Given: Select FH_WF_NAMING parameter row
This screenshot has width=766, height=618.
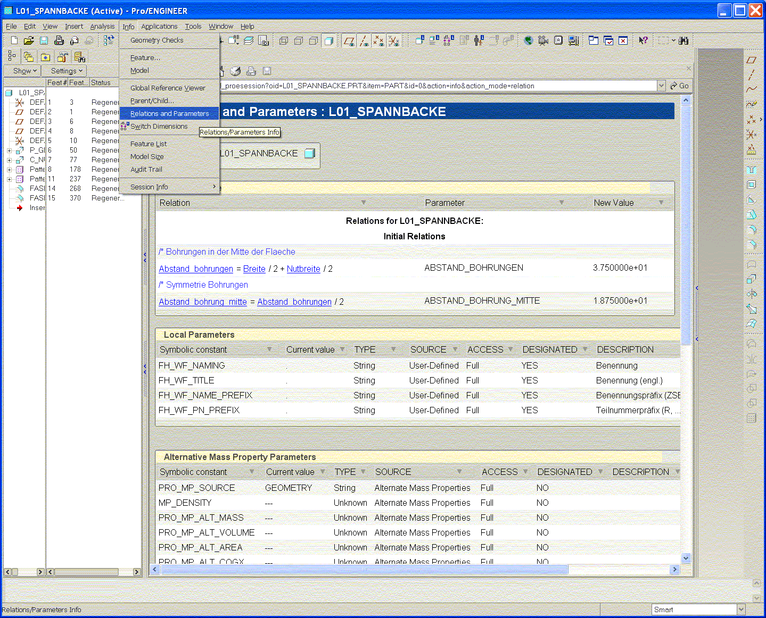Looking at the screenshot, I should [418, 366].
